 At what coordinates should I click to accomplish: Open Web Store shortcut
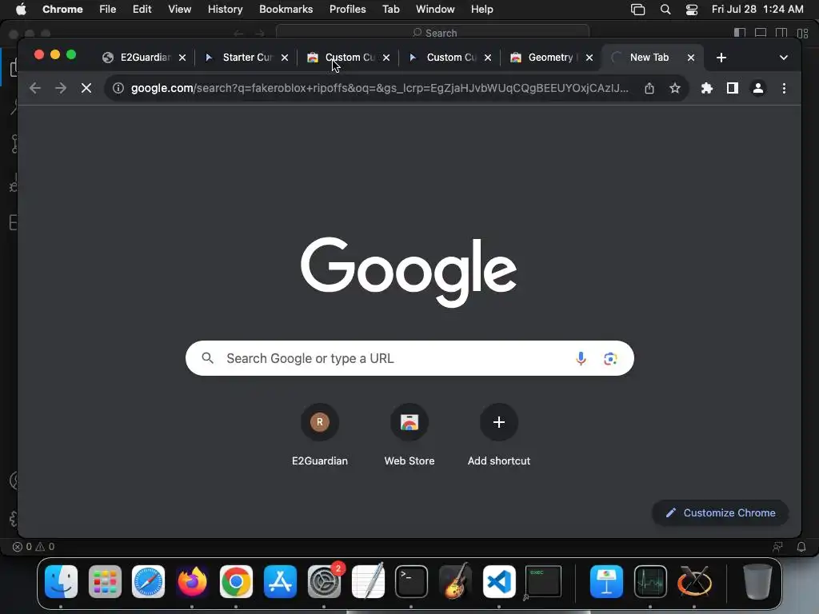409,434
